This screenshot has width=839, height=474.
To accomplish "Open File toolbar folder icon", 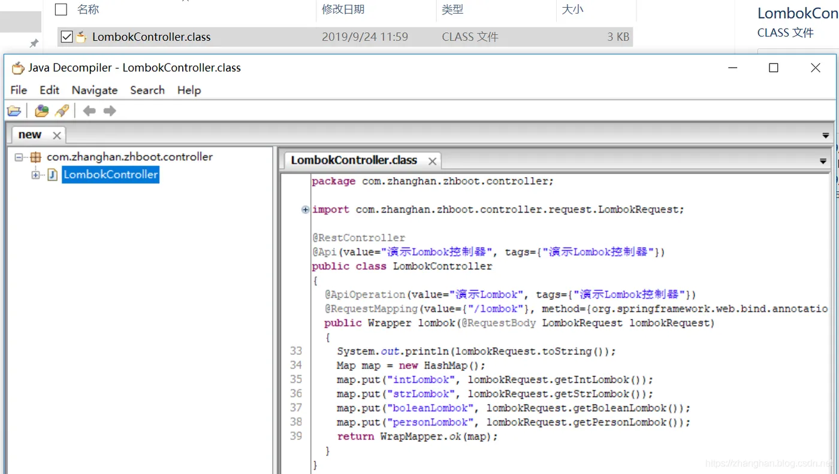I will pyautogui.click(x=14, y=111).
